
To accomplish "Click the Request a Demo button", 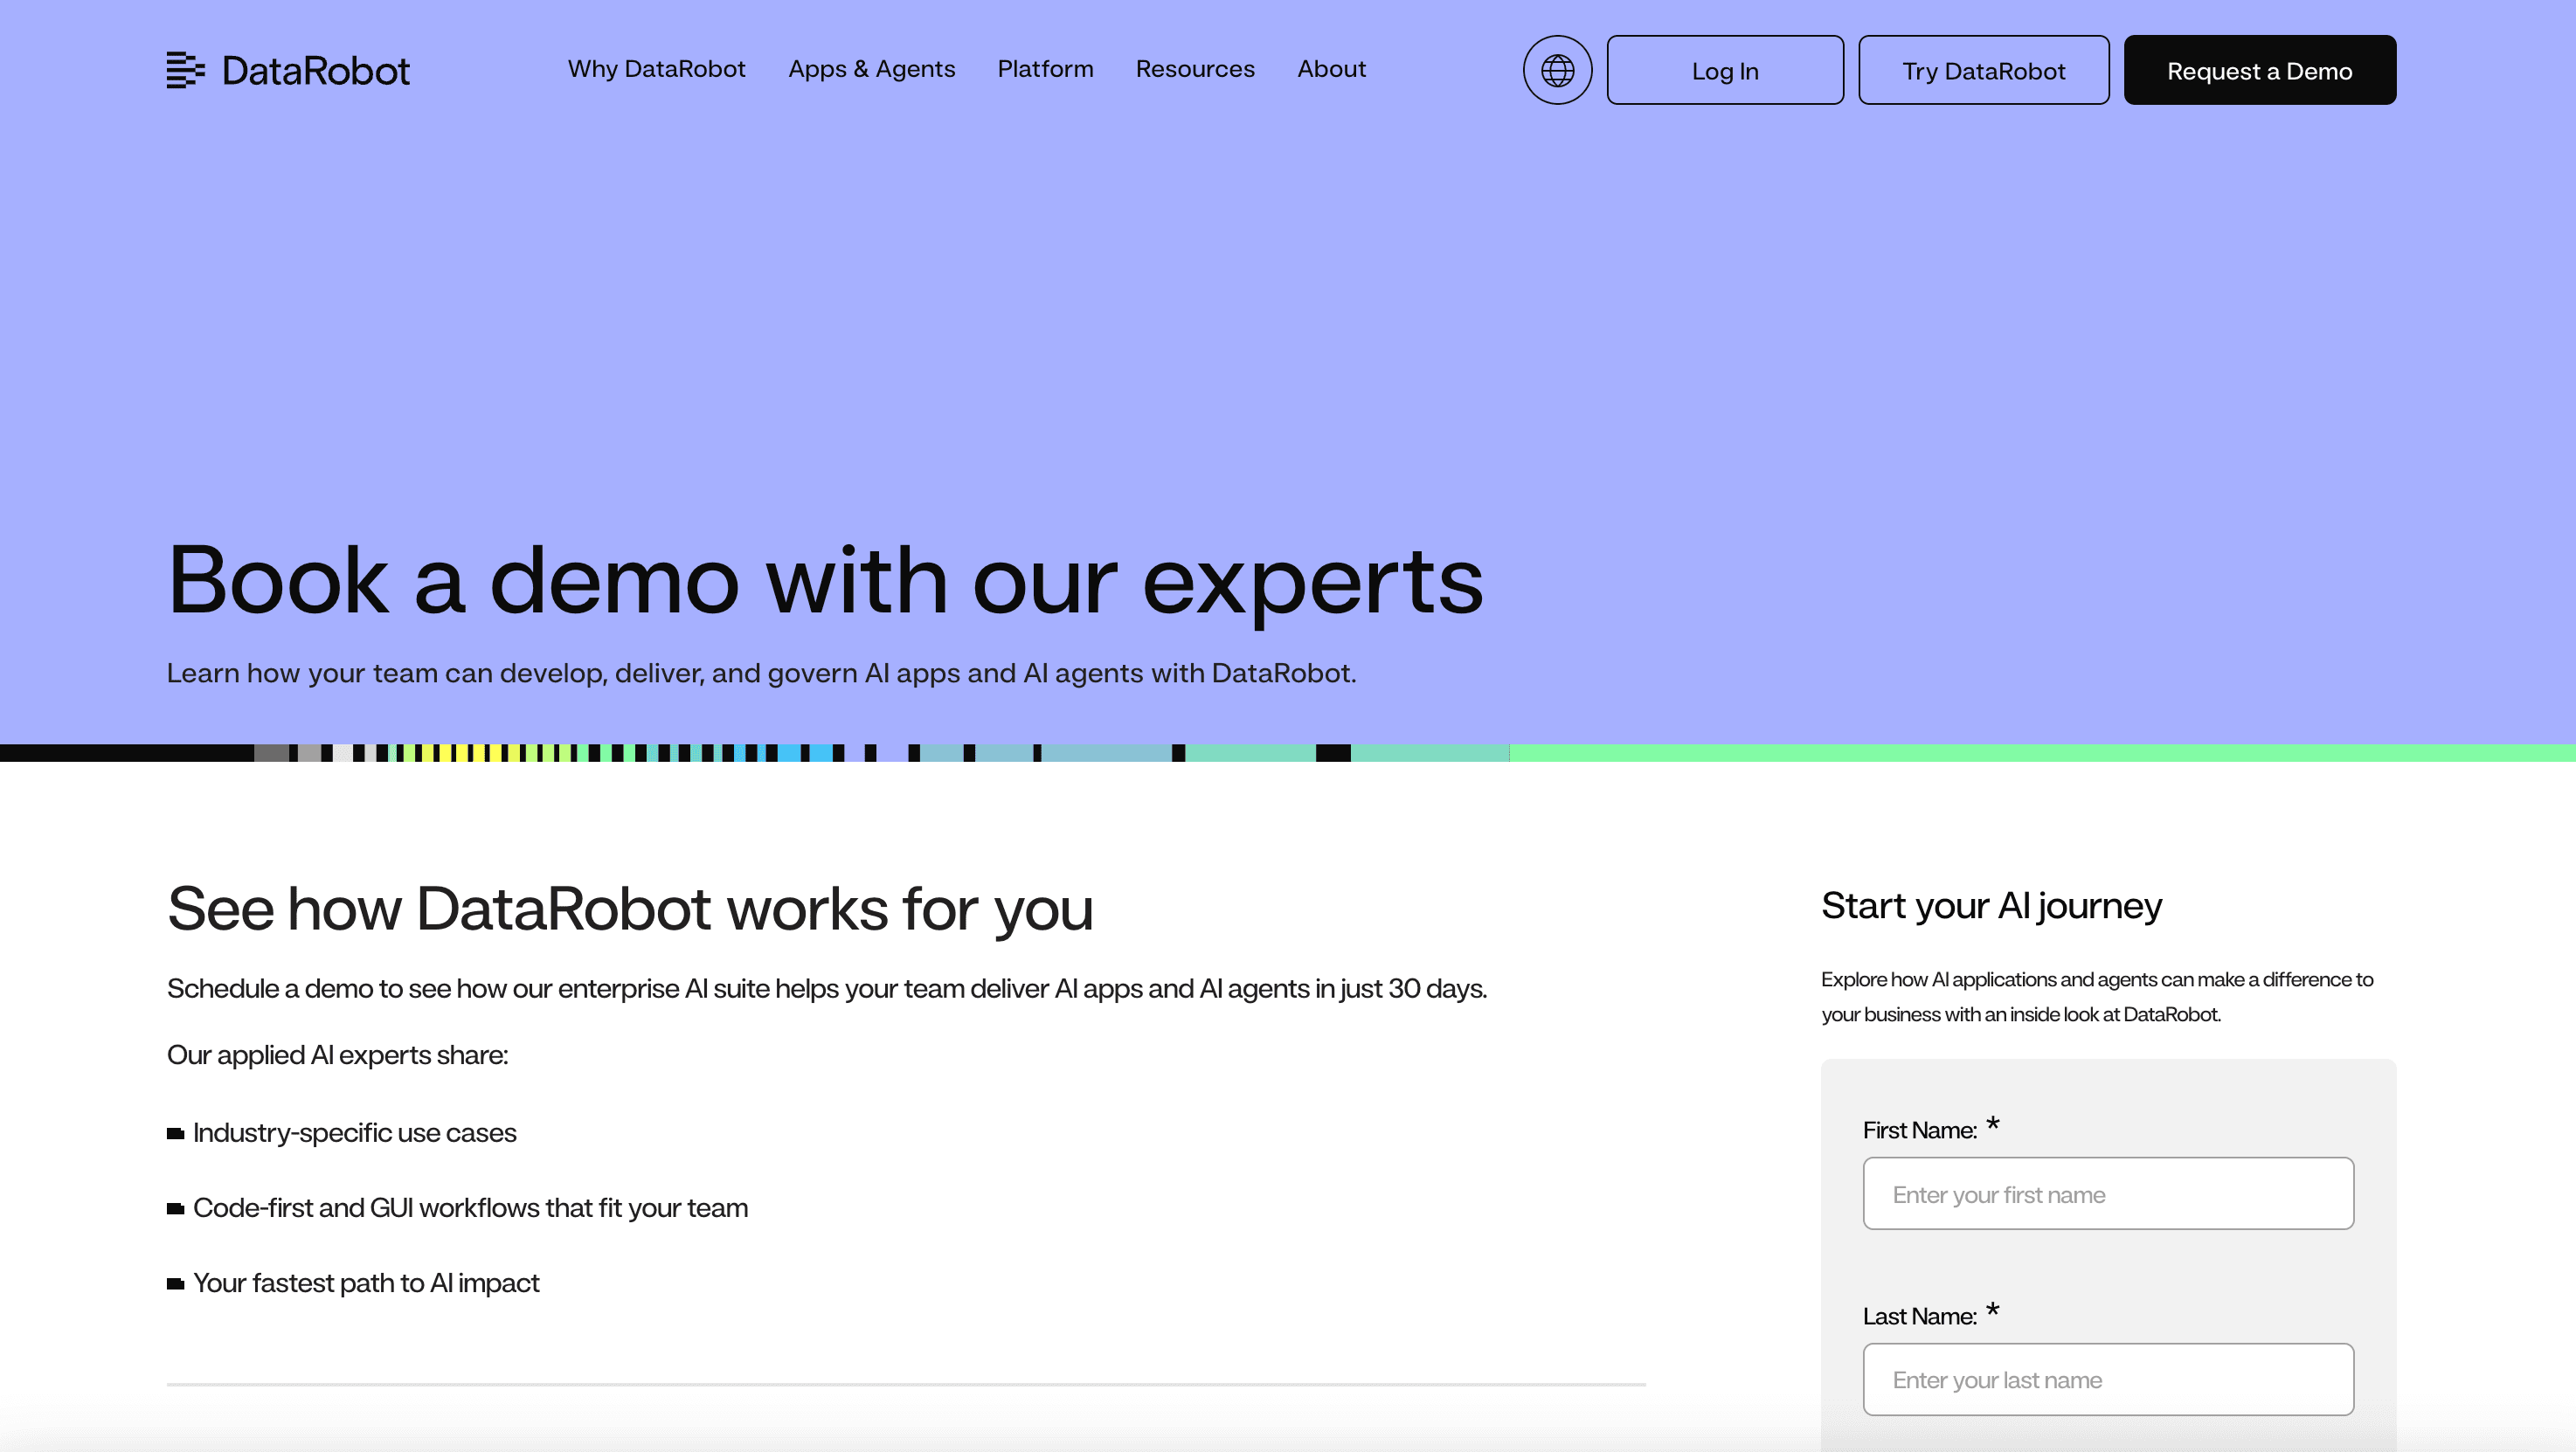I will pyautogui.click(x=2260, y=70).
